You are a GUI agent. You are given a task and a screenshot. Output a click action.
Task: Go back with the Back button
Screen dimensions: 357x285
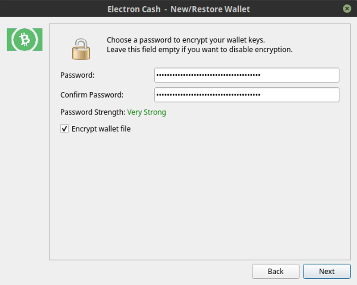[275, 271]
